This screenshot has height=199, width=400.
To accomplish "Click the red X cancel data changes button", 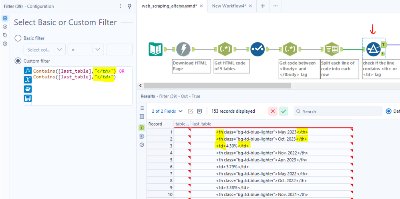I will (x=273, y=111).
